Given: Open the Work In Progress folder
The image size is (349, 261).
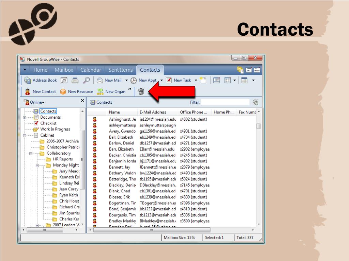Looking at the screenshot, I should [55, 129].
